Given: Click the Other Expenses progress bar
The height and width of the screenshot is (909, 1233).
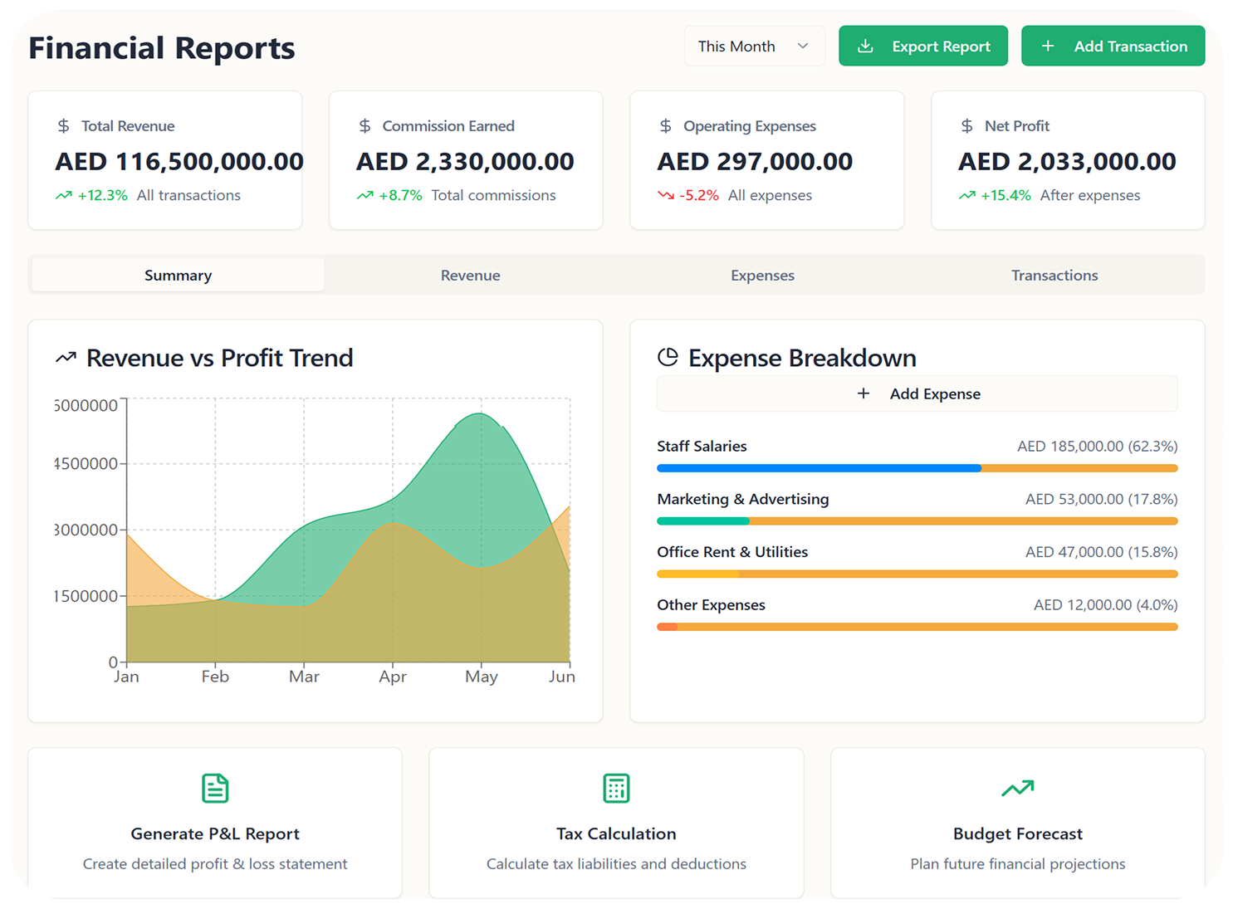Looking at the screenshot, I should (x=917, y=627).
